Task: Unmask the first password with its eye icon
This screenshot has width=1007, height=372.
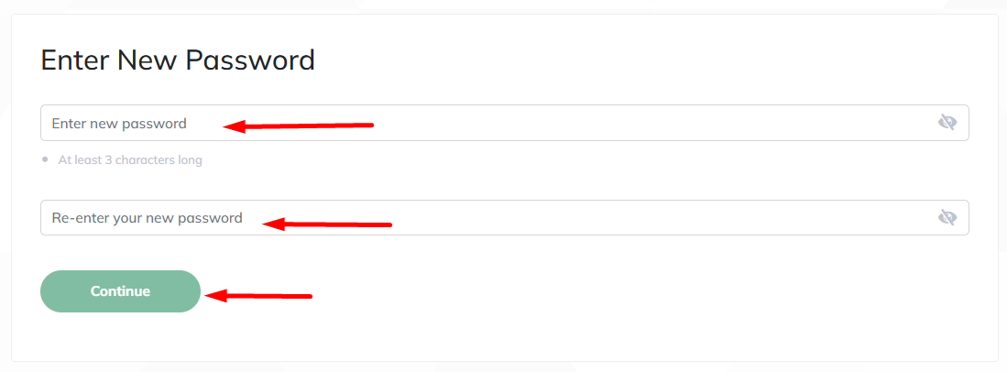Action: tap(947, 122)
